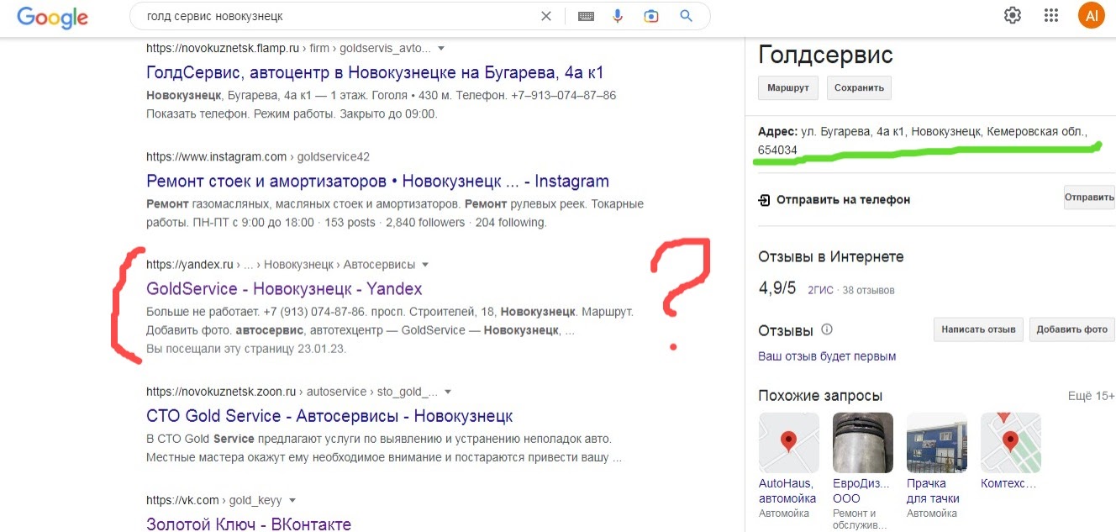The height and width of the screenshot is (532, 1116).
Task: Click Ваш отзыв будет первым link
Action: (x=827, y=356)
